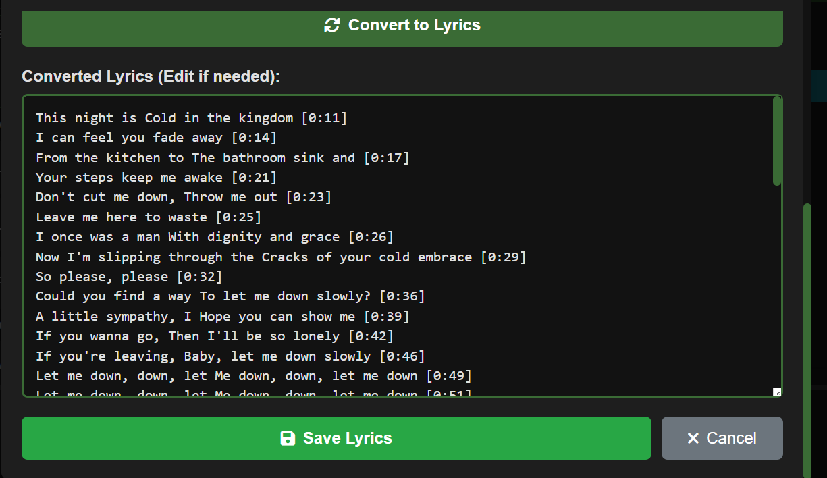Cancel the lyrics dialog
The width and height of the screenshot is (827, 478).
pyautogui.click(x=722, y=438)
